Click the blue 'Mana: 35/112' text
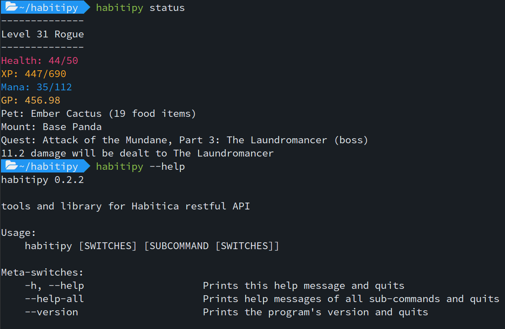The image size is (505, 329). [x=37, y=87]
